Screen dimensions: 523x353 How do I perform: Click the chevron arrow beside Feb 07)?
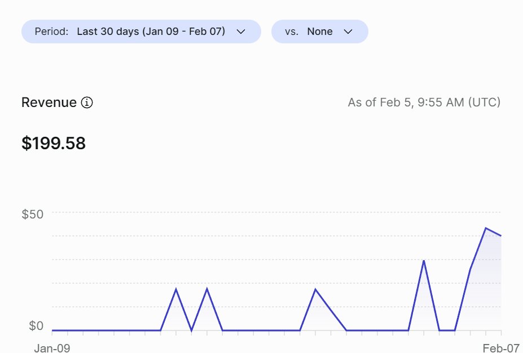(241, 32)
